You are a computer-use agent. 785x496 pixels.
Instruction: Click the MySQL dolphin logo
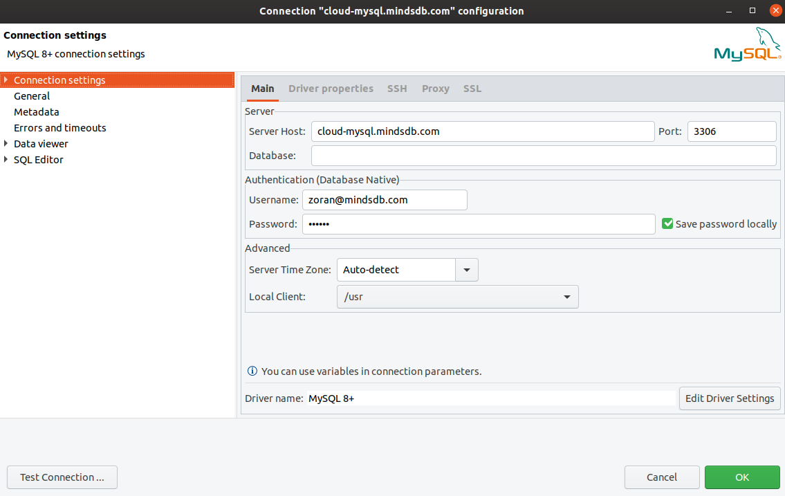(x=747, y=44)
